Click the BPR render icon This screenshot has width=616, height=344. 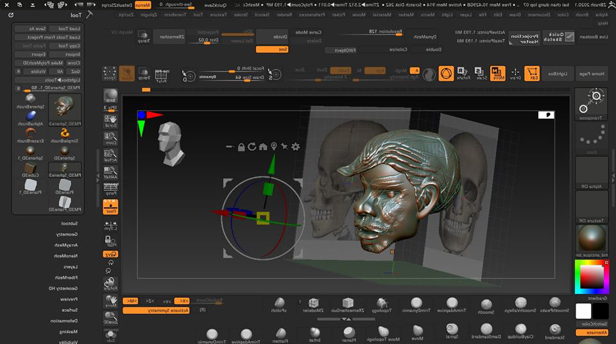(110, 96)
